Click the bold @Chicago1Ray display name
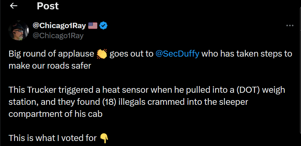This screenshot has width=301, height=146. [59, 25]
